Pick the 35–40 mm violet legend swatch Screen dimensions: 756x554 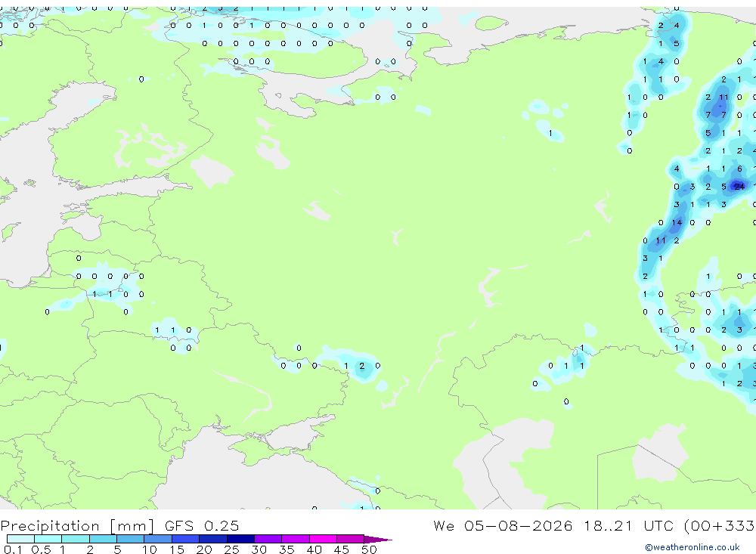[x=296, y=539]
